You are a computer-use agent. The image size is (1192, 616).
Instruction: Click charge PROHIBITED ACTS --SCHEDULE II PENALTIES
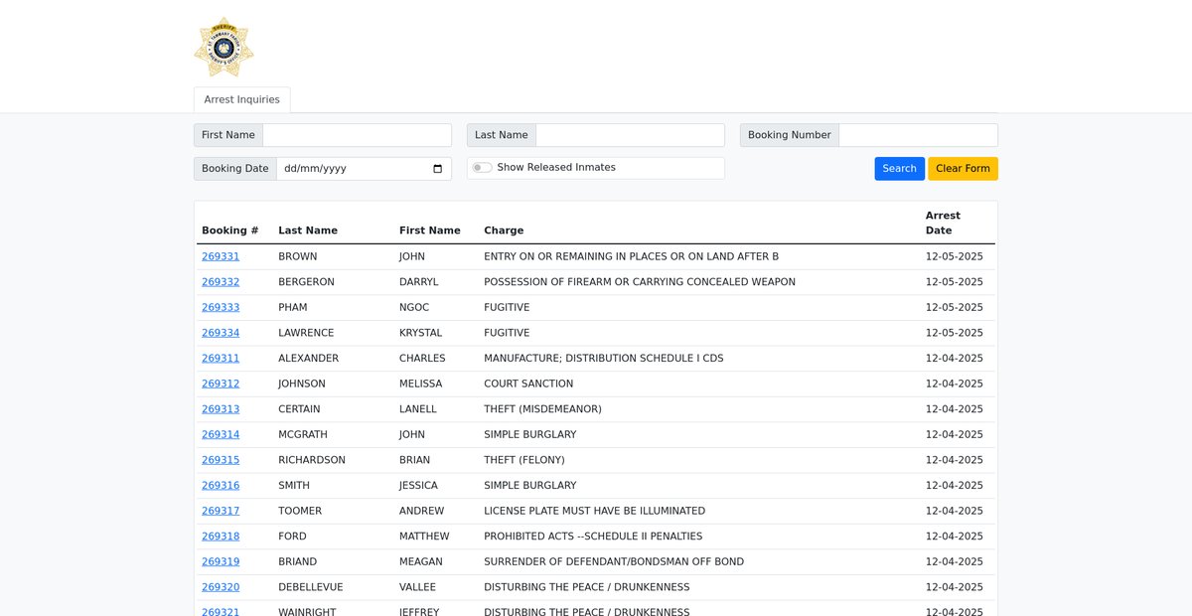(x=593, y=537)
